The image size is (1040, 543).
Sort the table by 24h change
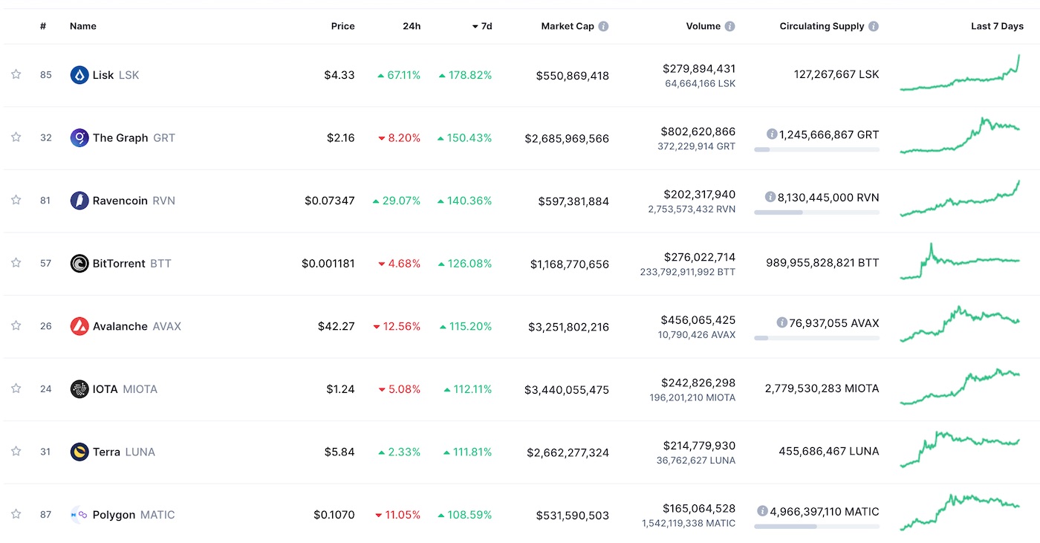point(412,26)
